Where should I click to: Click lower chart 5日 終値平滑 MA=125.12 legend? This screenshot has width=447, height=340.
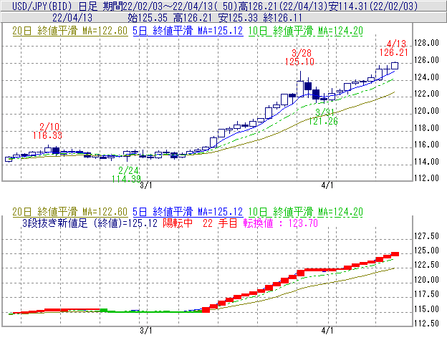pyautogui.click(x=188, y=212)
